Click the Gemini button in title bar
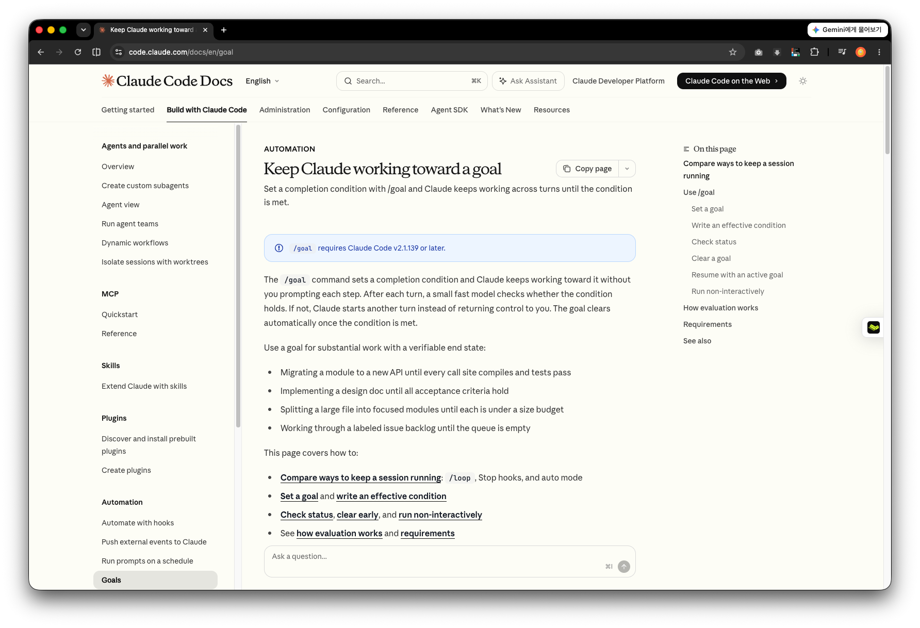Image resolution: width=920 pixels, height=628 pixels. 848,30
